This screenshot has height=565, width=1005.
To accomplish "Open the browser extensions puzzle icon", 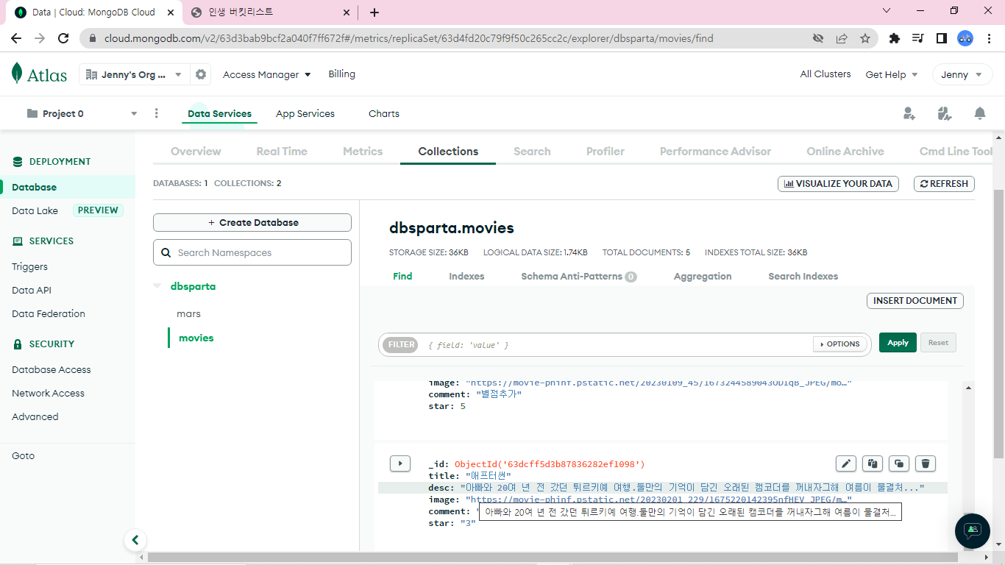I will (895, 38).
